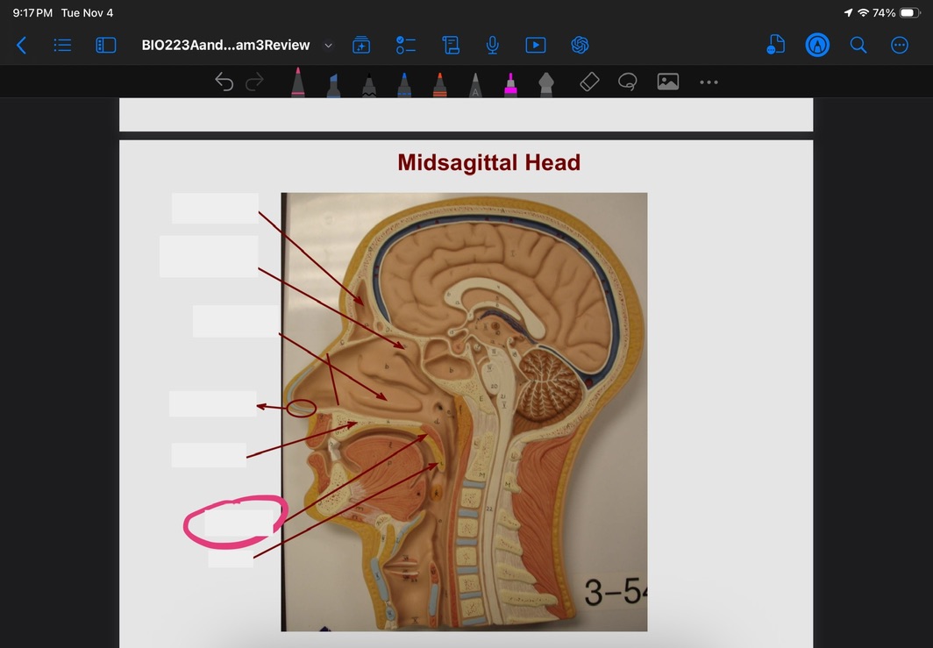The width and height of the screenshot is (933, 648).
Task: Open the checklist quiz icon
Action: [x=405, y=45]
